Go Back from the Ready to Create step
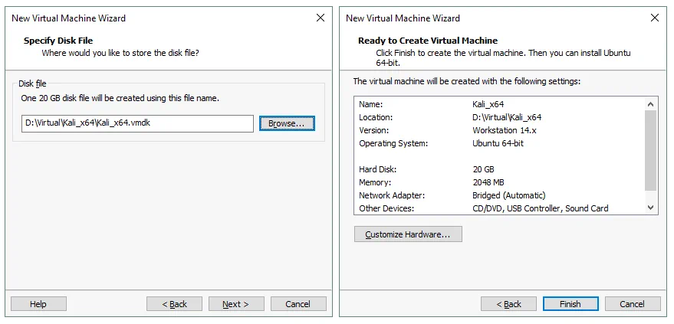The width and height of the screenshot is (674, 324). click(508, 304)
